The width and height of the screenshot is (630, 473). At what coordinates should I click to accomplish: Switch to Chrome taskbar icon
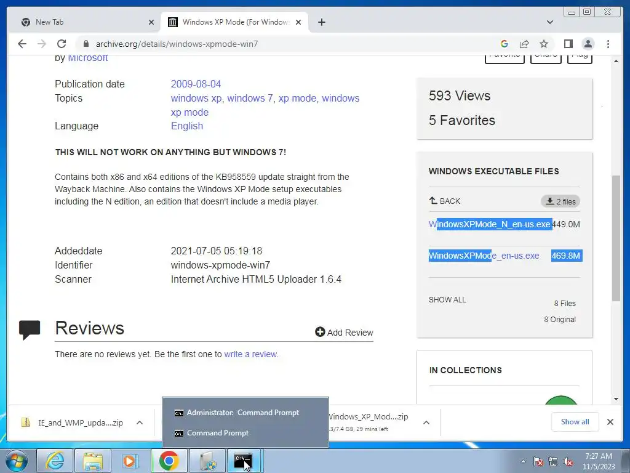(169, 461)
